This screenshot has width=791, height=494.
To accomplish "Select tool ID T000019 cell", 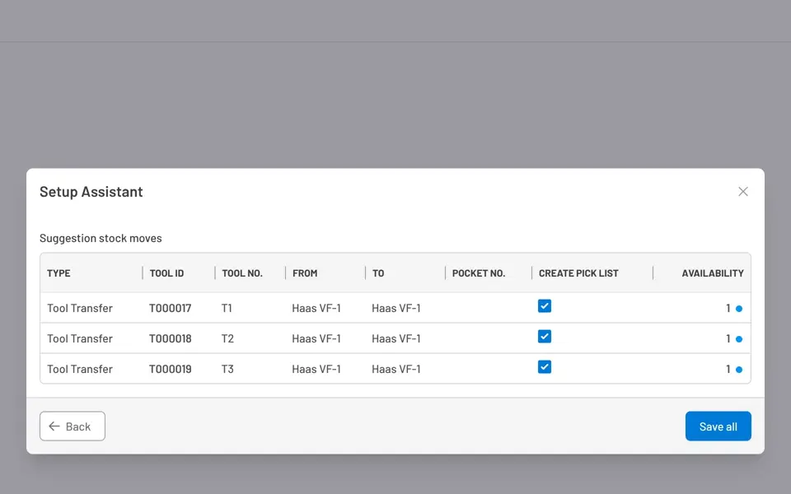I will [170, 369].
